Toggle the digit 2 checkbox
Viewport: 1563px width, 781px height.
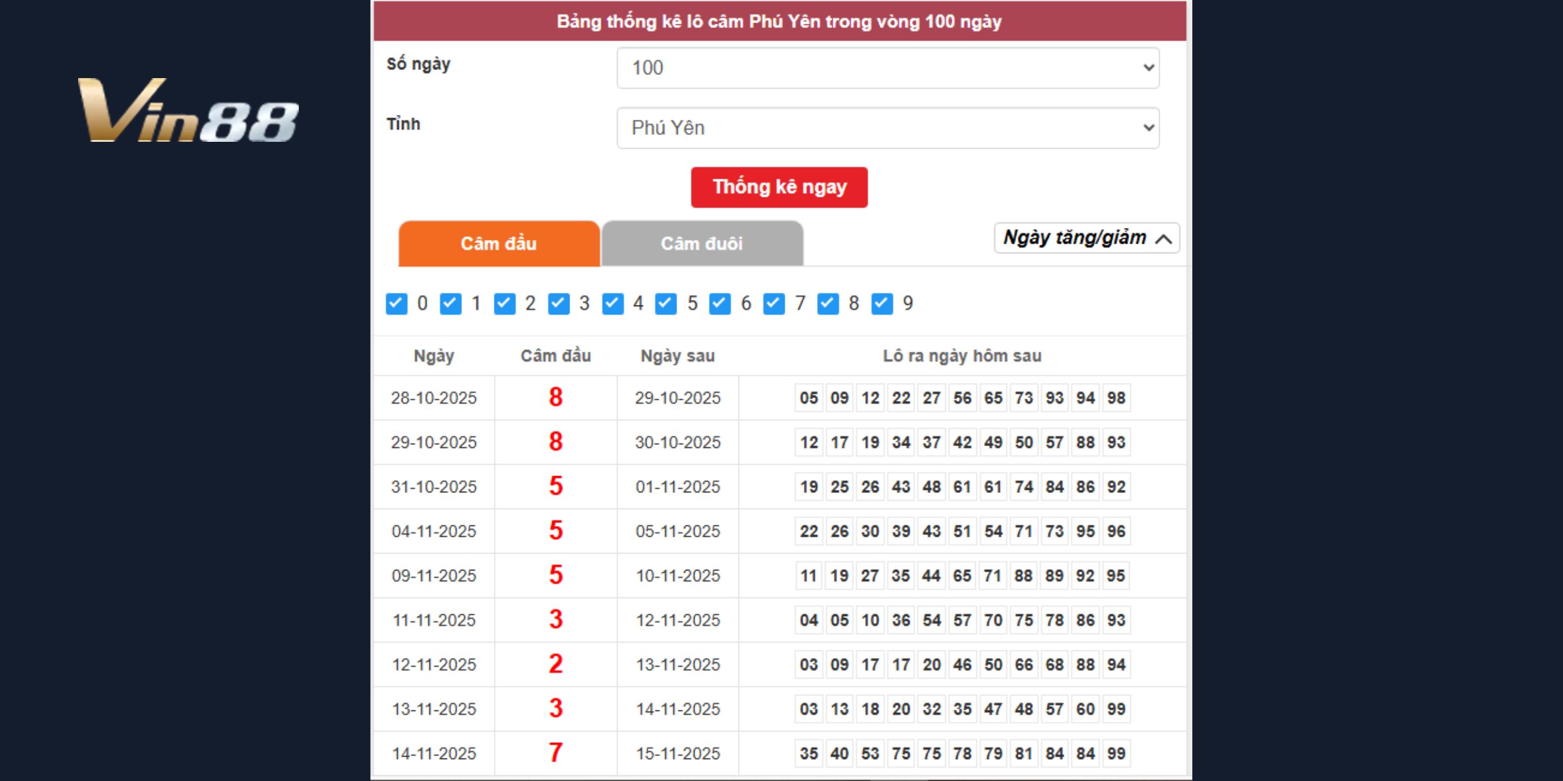(x=505, y=304)
